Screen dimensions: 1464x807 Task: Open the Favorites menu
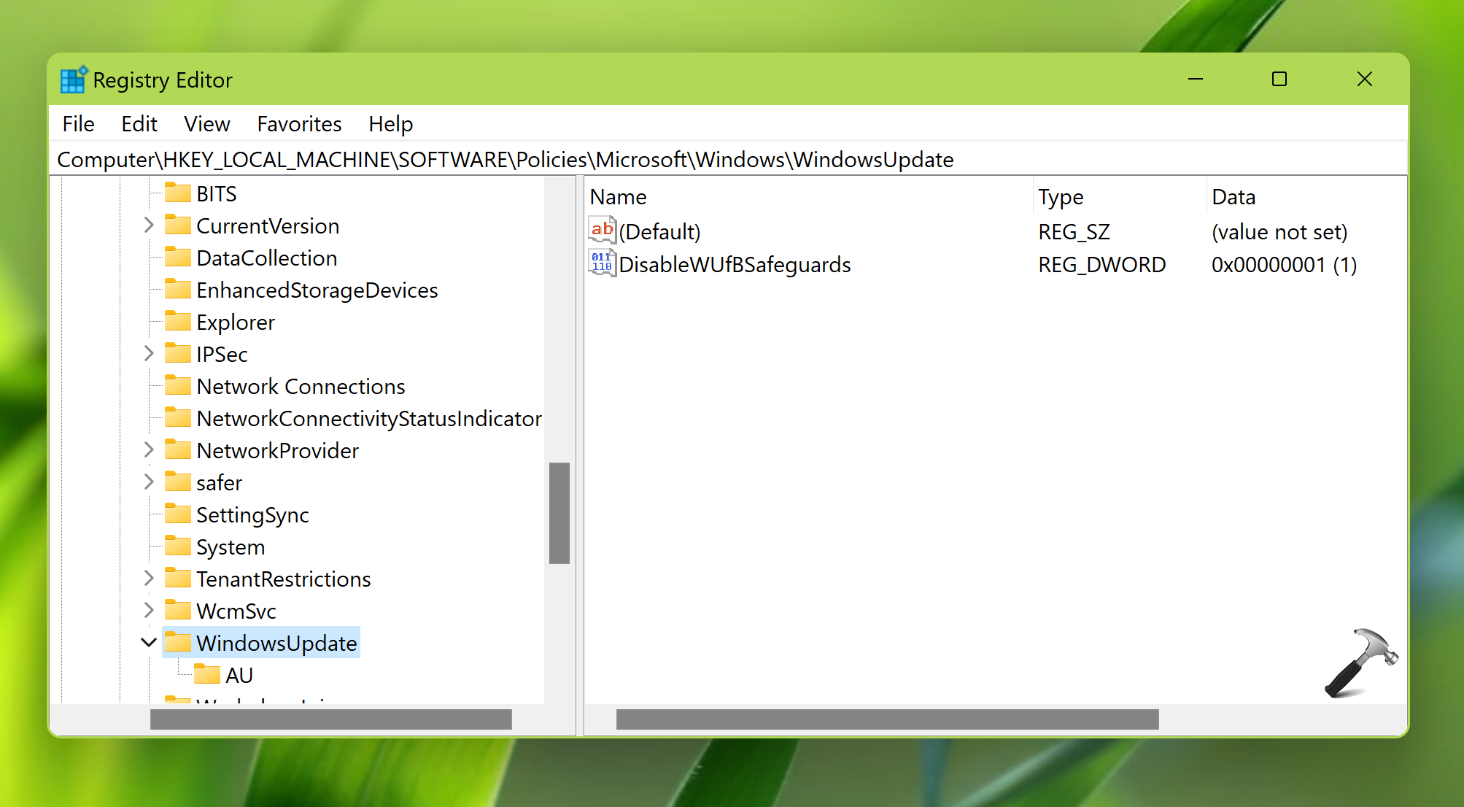point(299,124)
